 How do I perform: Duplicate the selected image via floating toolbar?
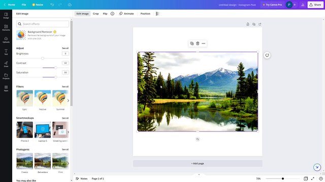click(192, 43)
